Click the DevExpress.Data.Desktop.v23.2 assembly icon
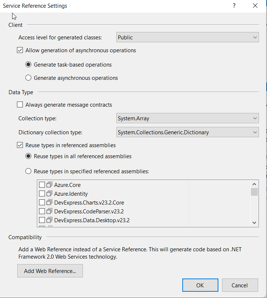The image size is (267, 298). click(50, 220)
